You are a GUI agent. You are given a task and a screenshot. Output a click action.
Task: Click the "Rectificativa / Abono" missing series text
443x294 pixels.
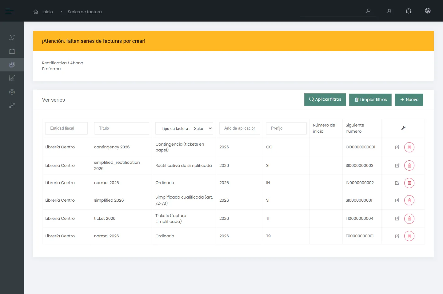pyautogui.click(x=62, y=63)
